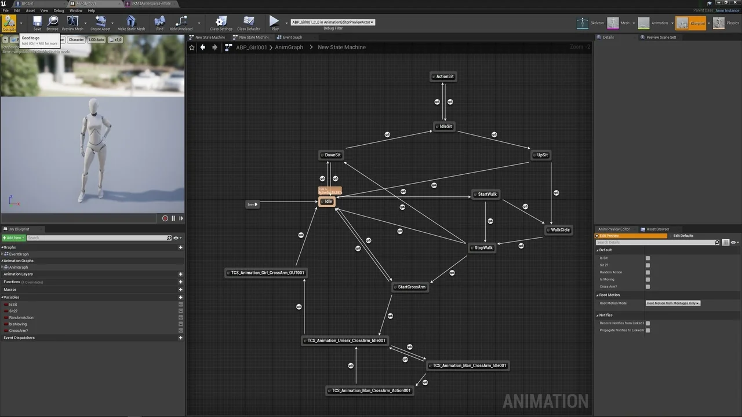Viewport: 742px width, 417px height.
Task: Click the Make Static Mesh icon
Action: click(x=131, y=22)
